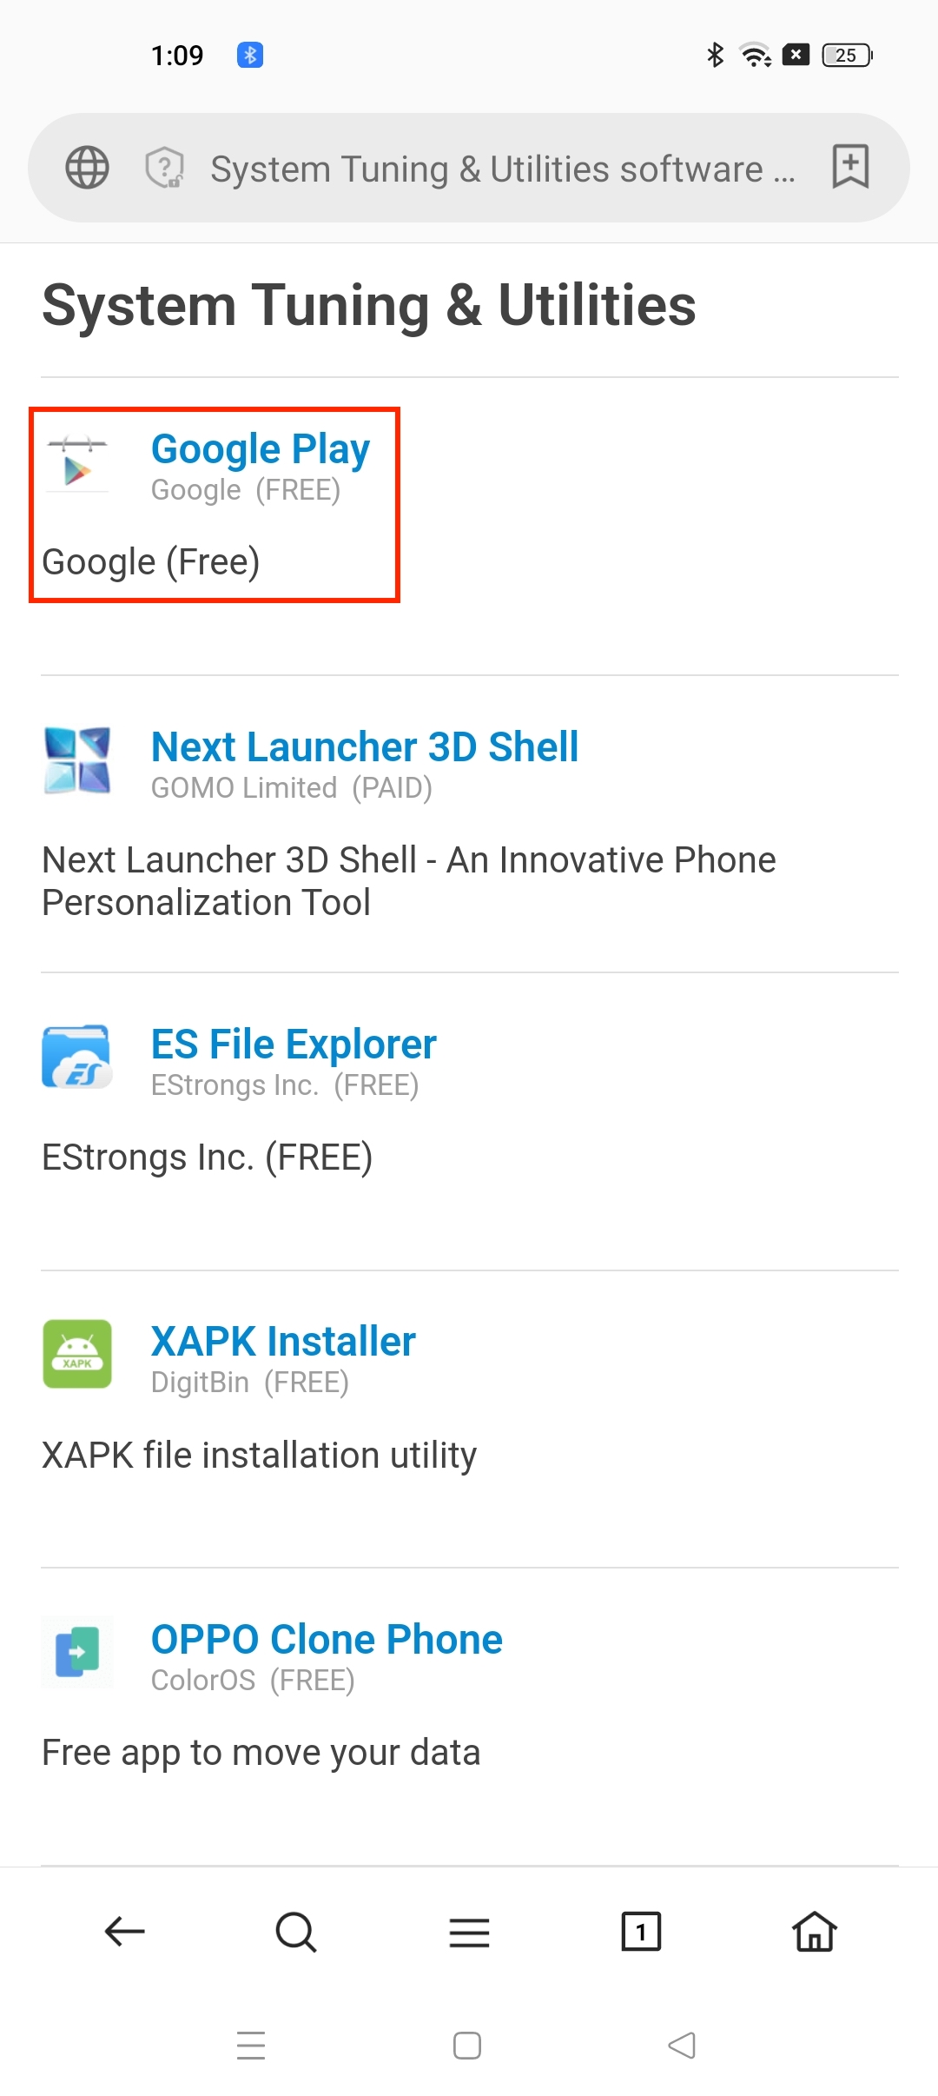Tap the green XAPK Installer icon
Image resolution: width=938 pixels, height=2096 pixels.
(77, 1355)
